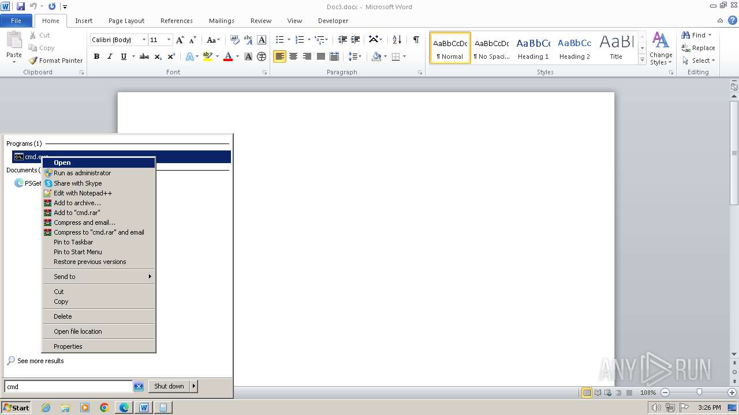
Task: Open the Select dropdown in Editing
Action: [699, 61]
